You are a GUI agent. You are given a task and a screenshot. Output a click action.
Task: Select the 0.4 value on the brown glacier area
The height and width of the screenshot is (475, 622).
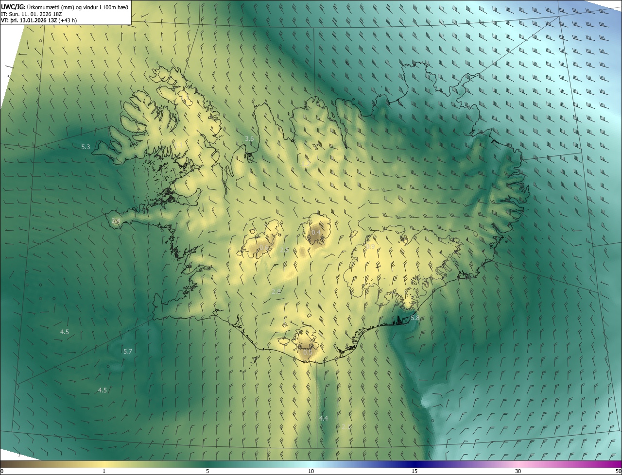pyautogui.click(x=316, y=232)
